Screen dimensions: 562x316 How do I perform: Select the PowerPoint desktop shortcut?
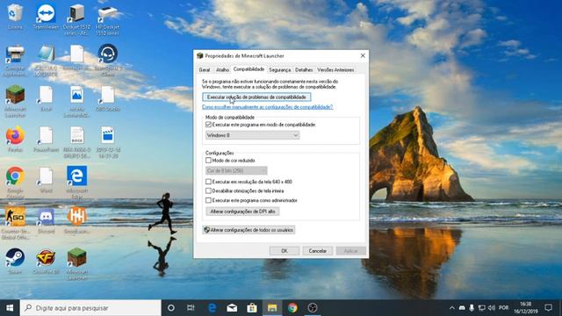tap(46, 139)
